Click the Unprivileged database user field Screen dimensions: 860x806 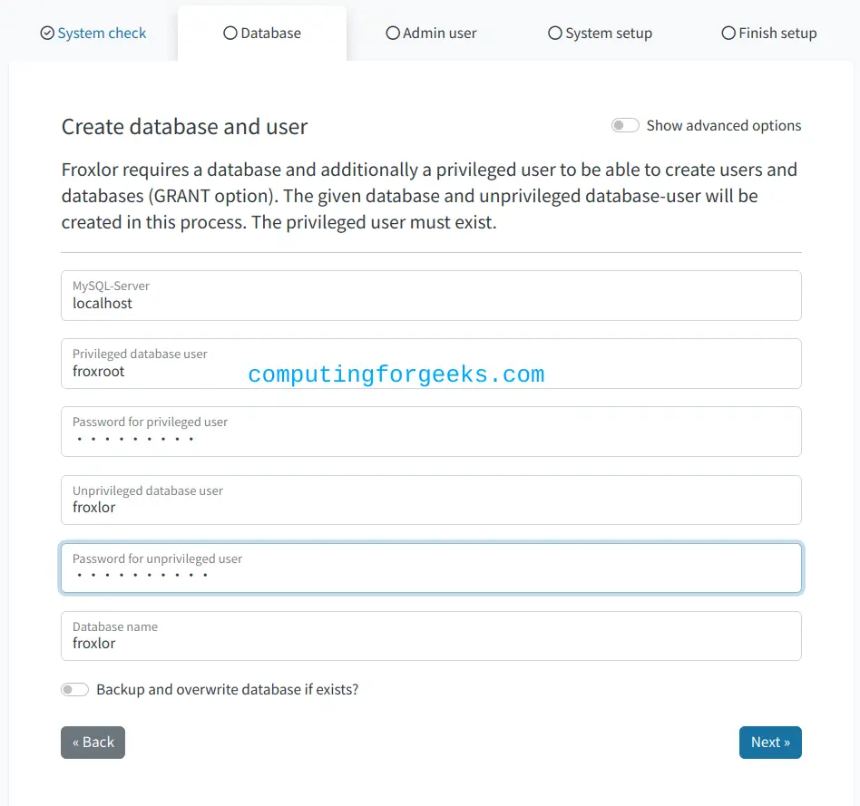coord(431,500)
